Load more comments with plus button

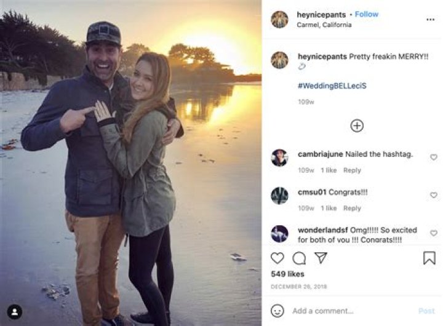pyautogui.click(x=357, y=126)
